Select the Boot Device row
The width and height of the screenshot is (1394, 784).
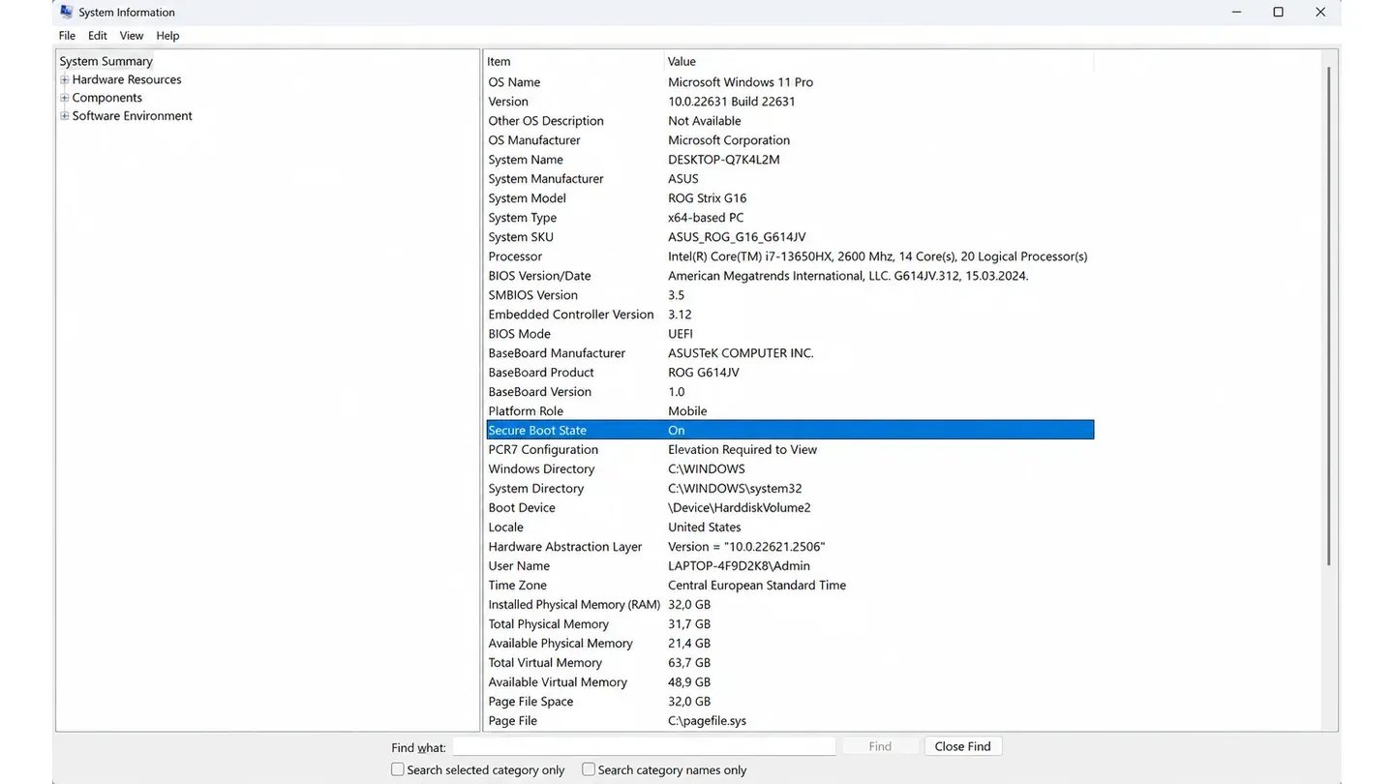(x=790, y=508)
